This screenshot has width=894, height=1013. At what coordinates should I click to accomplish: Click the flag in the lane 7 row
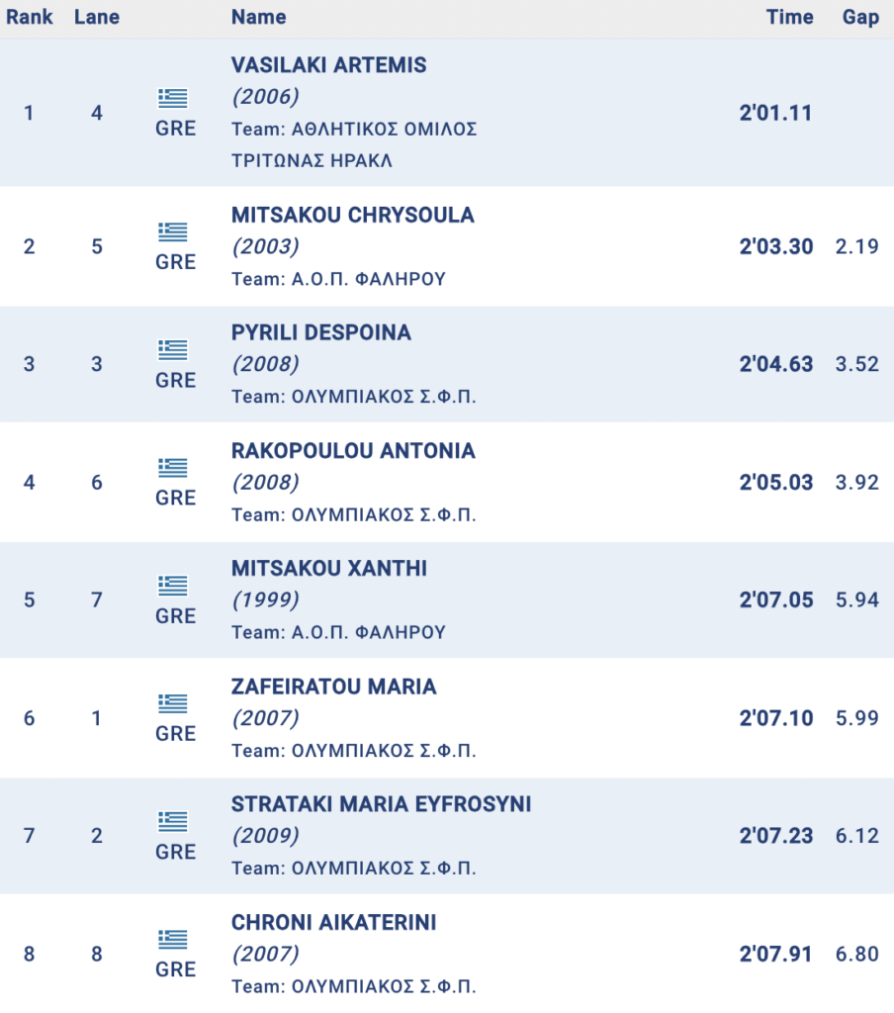(173, 585)
